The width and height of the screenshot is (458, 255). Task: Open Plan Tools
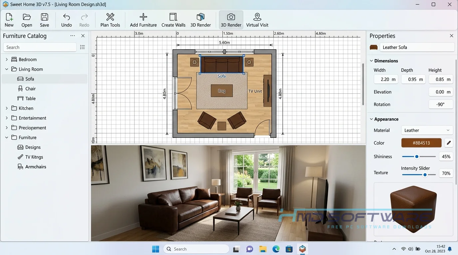(110, 20)
